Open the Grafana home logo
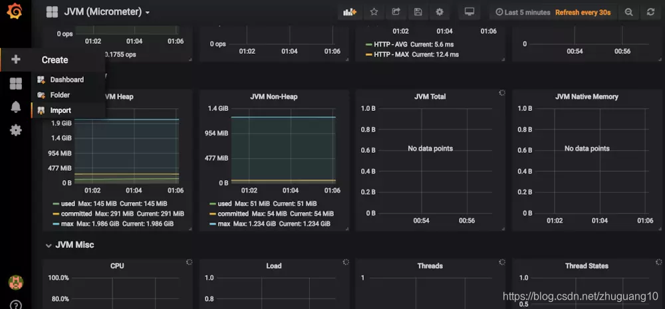 (x=15, y=11)
